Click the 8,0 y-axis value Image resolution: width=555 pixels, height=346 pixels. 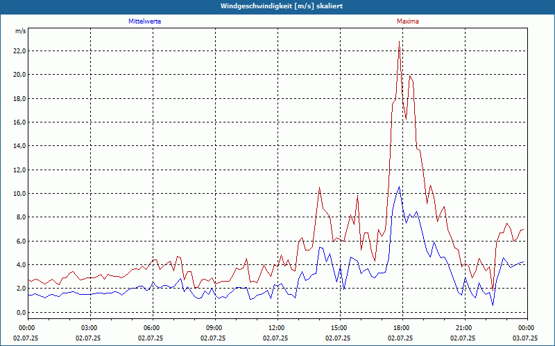[x=21, y=217]
